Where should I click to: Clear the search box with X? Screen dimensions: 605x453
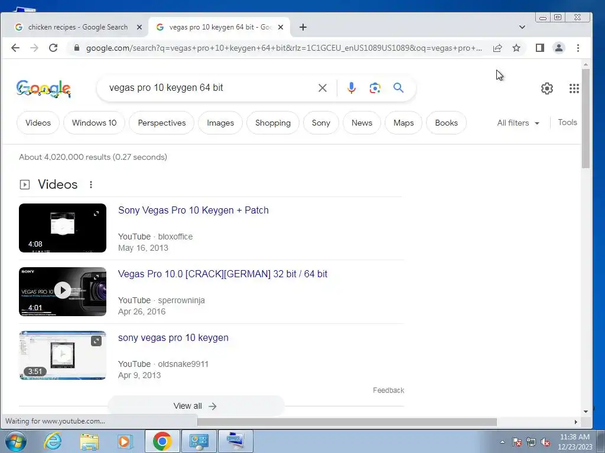pos(323,88)
